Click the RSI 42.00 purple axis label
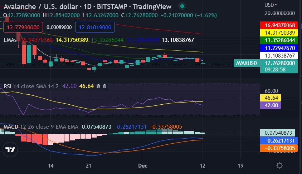Image resolution: width=302 pixels, height=174 pixels. click(x=271, y=105)
